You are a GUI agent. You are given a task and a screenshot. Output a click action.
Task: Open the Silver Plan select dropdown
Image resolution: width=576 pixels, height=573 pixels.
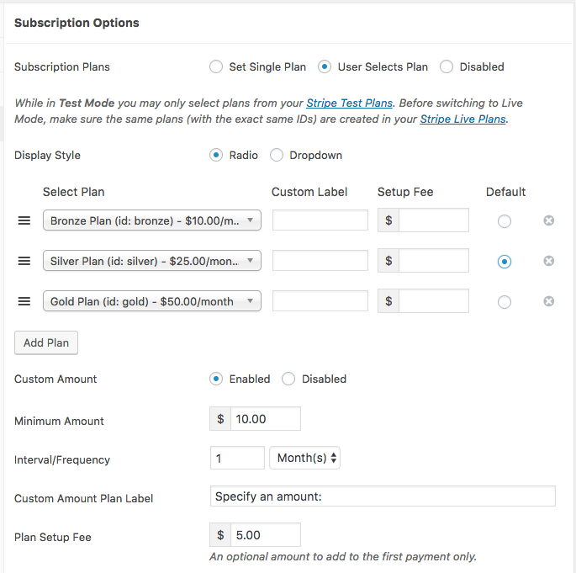152,261
